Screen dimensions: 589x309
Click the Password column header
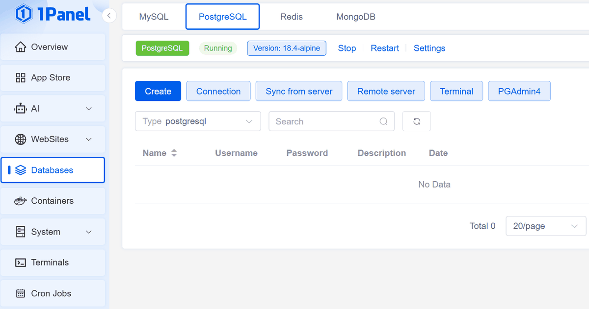(307, 153)
